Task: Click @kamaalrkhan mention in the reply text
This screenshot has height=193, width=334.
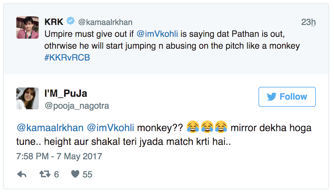Action: point(50,127)
